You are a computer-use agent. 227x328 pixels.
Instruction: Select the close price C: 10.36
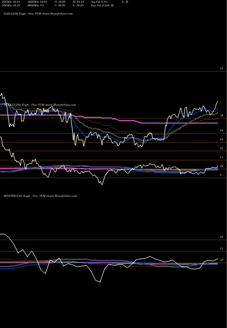tap(60, 5)
